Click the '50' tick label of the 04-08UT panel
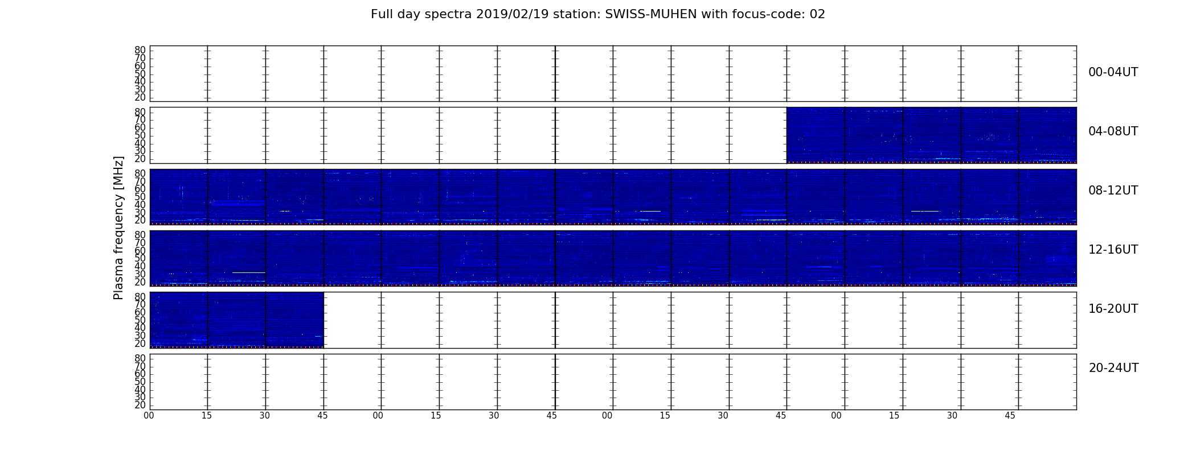 (140, 135)
